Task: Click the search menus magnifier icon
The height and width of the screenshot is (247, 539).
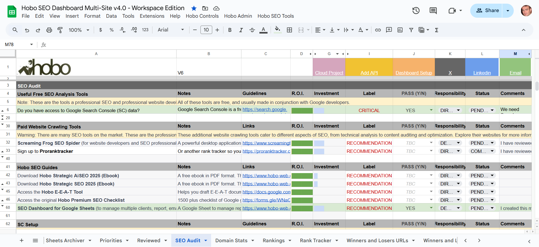Action: [x=15, y=30]
